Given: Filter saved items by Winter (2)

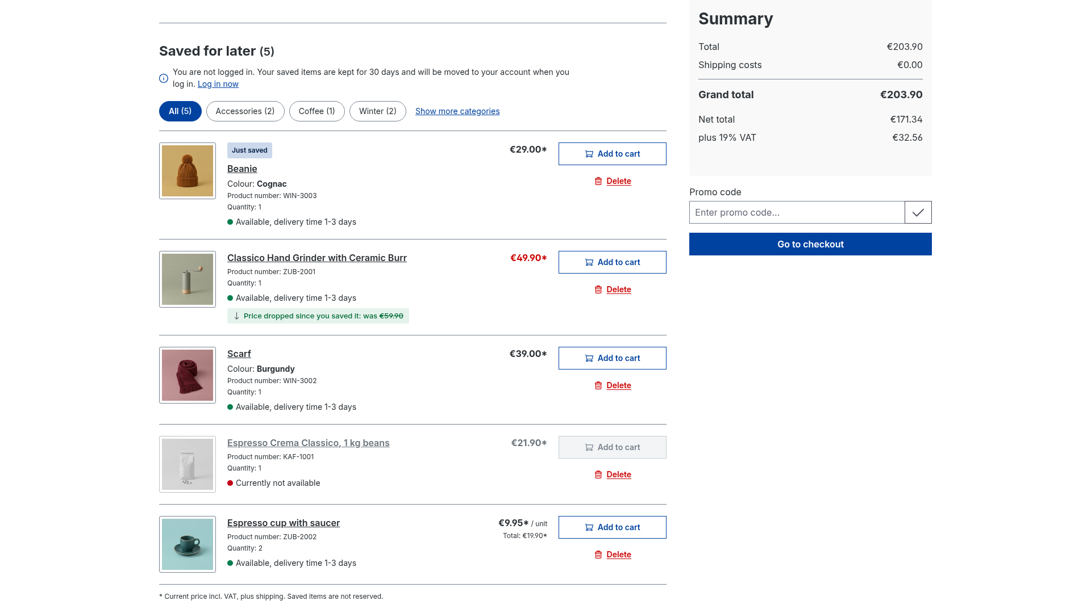Looking at the screenshot, I should tap(378, 111).
